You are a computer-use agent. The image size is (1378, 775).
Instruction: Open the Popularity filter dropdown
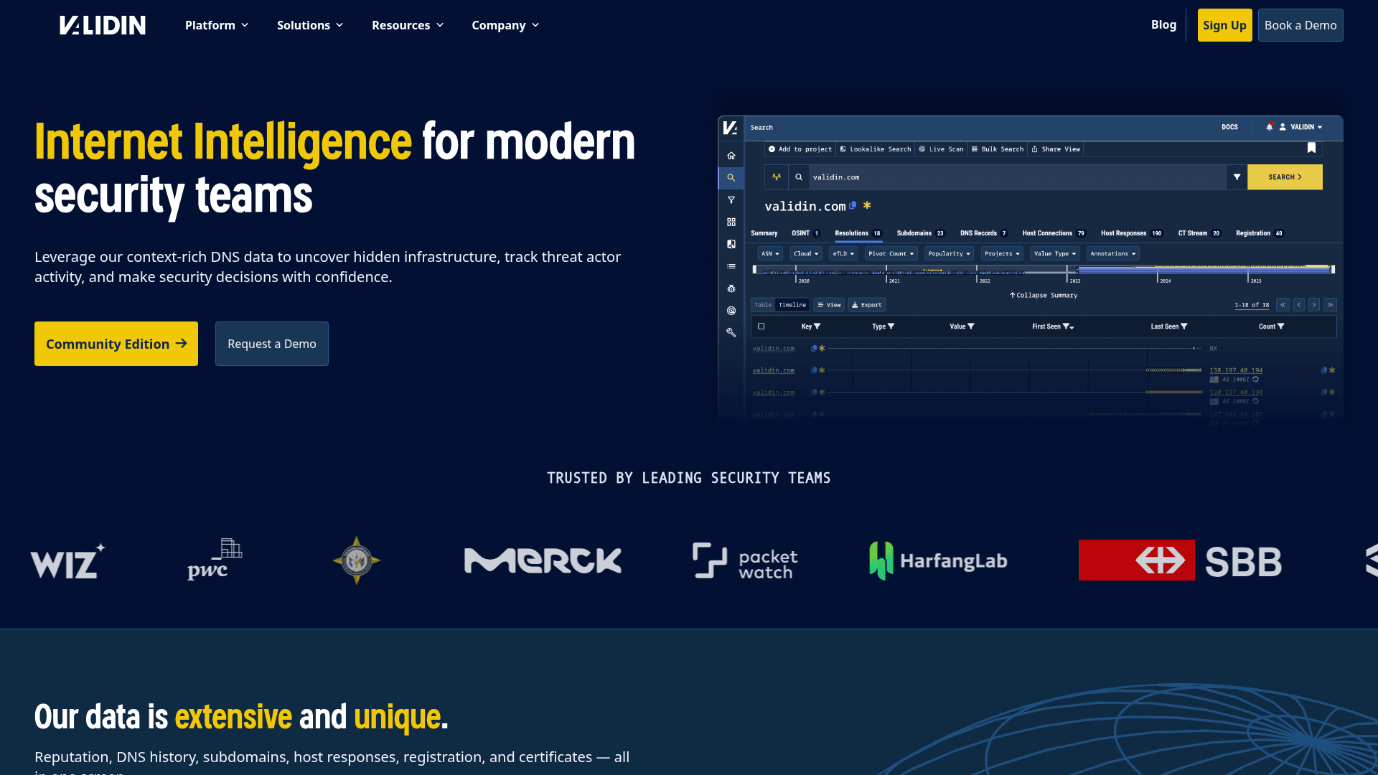click(949, 254)
